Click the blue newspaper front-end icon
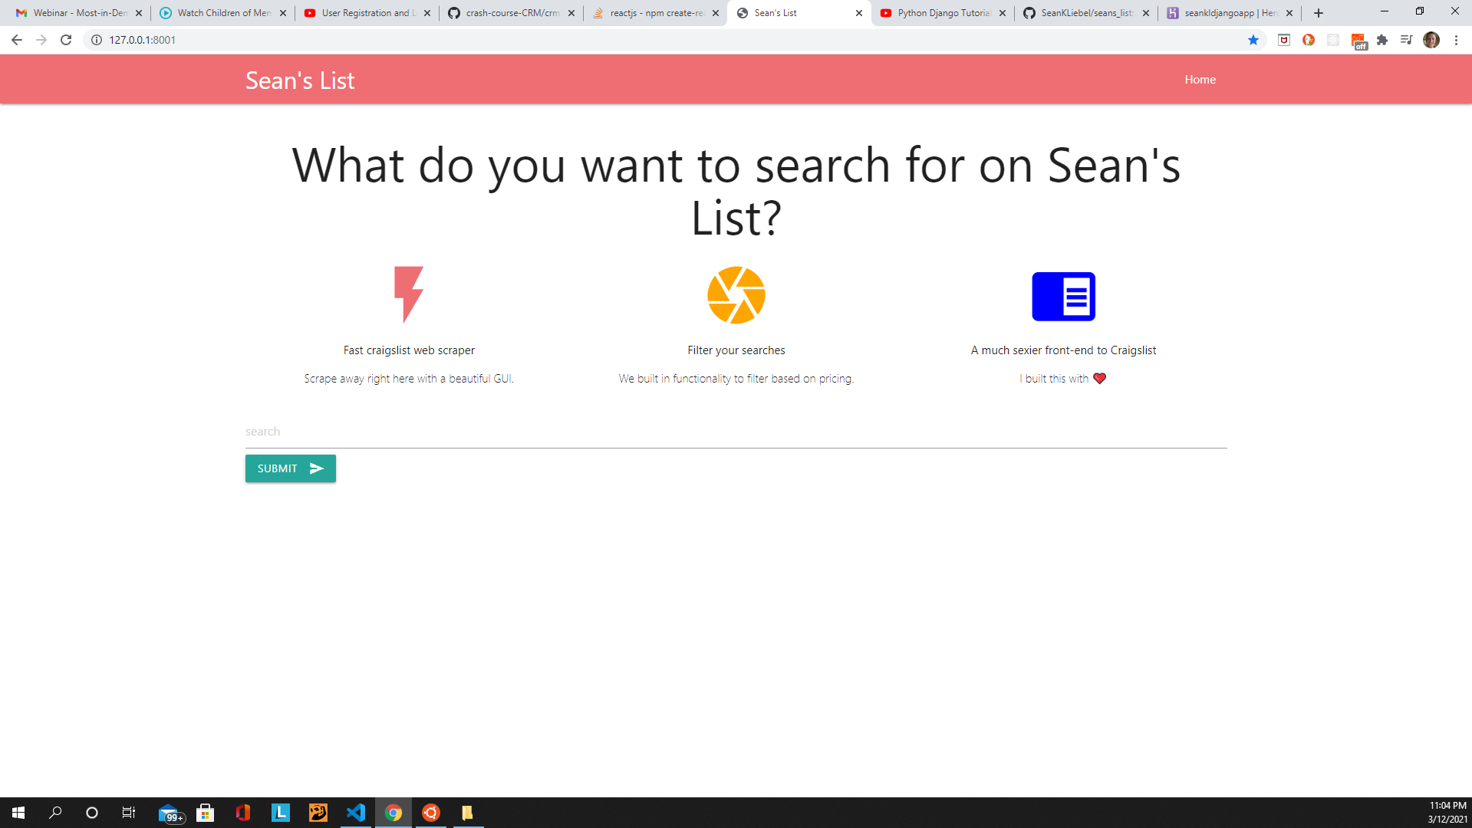 1064,295
